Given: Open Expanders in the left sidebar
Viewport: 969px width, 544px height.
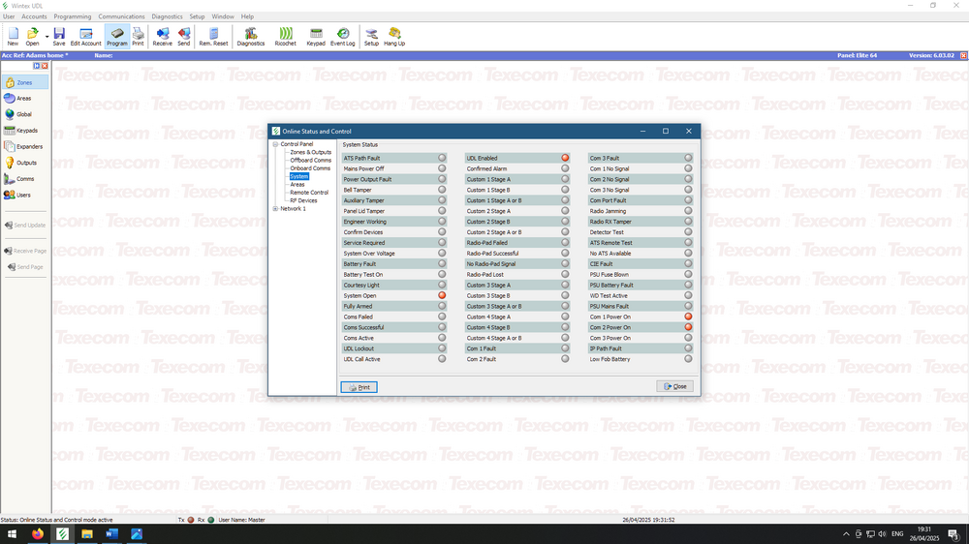Looking at the screenshot, I should click(28, 146).
